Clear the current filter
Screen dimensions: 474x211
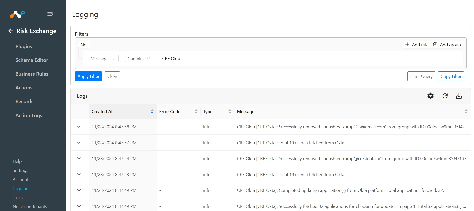(112, 76)
